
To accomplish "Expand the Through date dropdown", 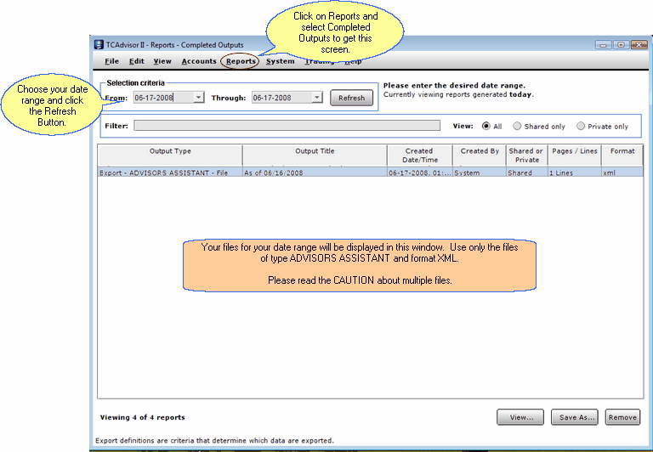I will click(x=317, y=98).
